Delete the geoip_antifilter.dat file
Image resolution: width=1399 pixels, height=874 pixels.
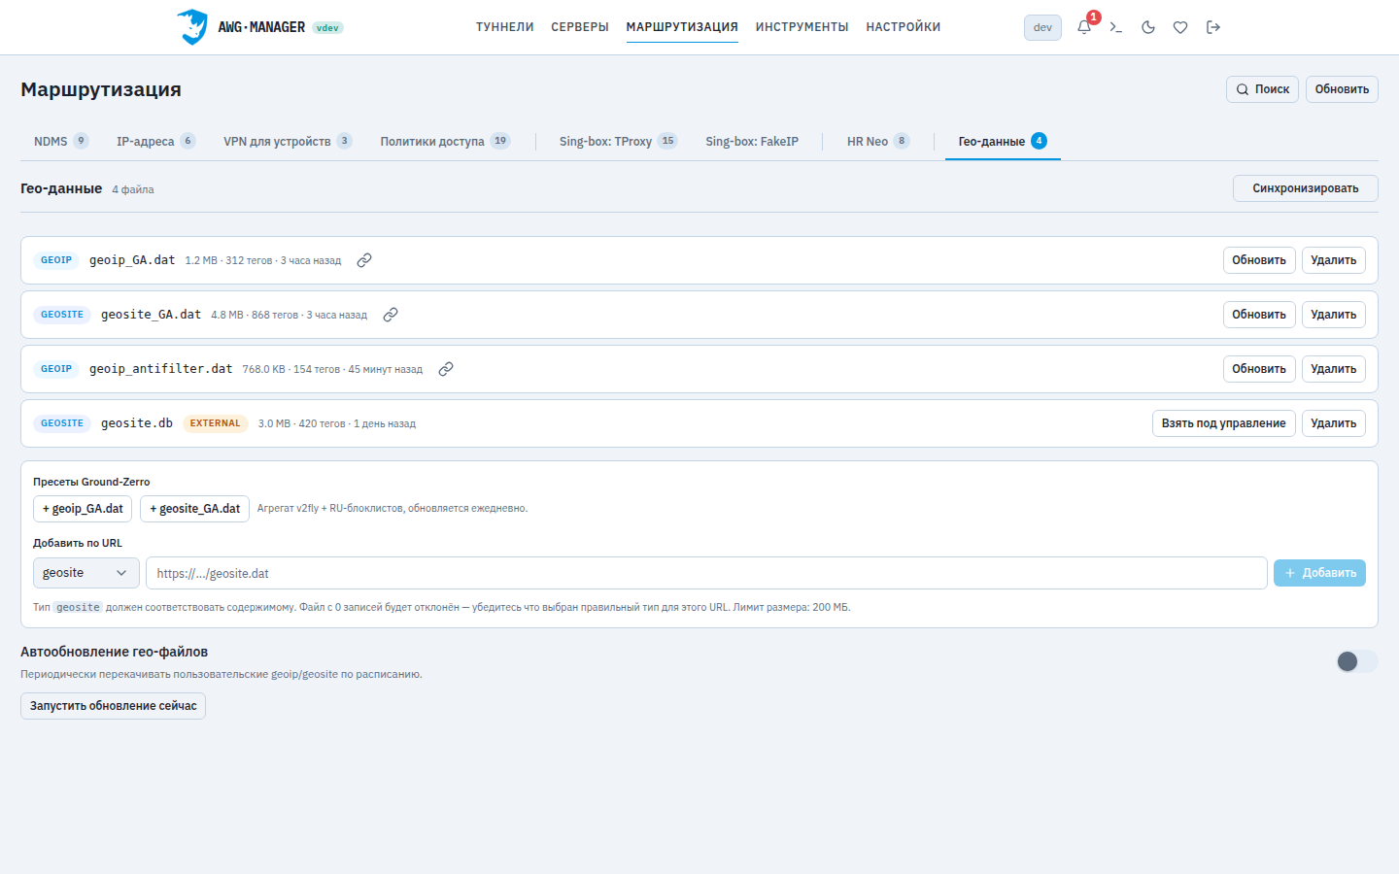tap(1334, 369)
